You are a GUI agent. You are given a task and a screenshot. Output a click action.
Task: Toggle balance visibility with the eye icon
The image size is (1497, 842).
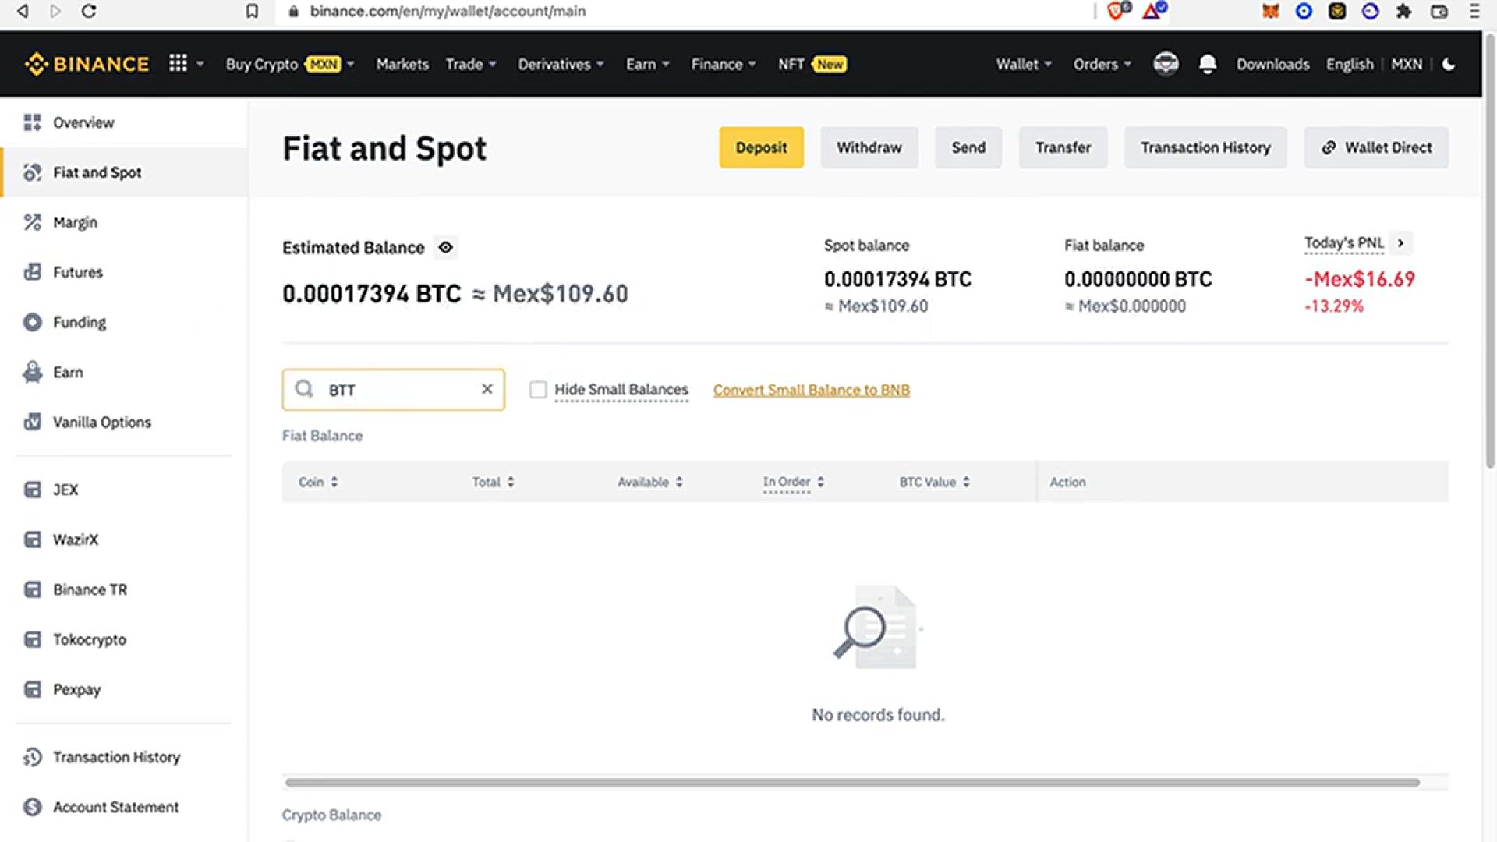[x=445, y=247]
